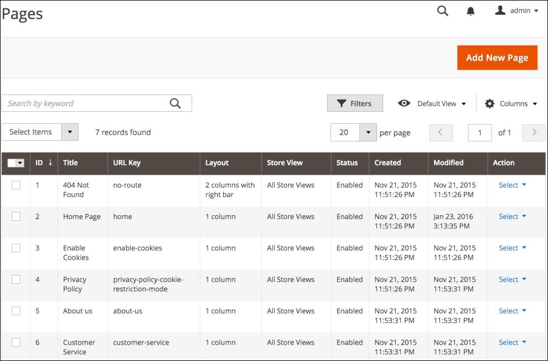Viewport: 548px width, 361px height.
Task: Click the current page number field
Action: (x=480, y=133)
